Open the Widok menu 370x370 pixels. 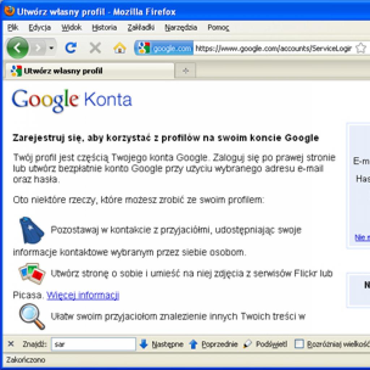click(x=72, y=27)
